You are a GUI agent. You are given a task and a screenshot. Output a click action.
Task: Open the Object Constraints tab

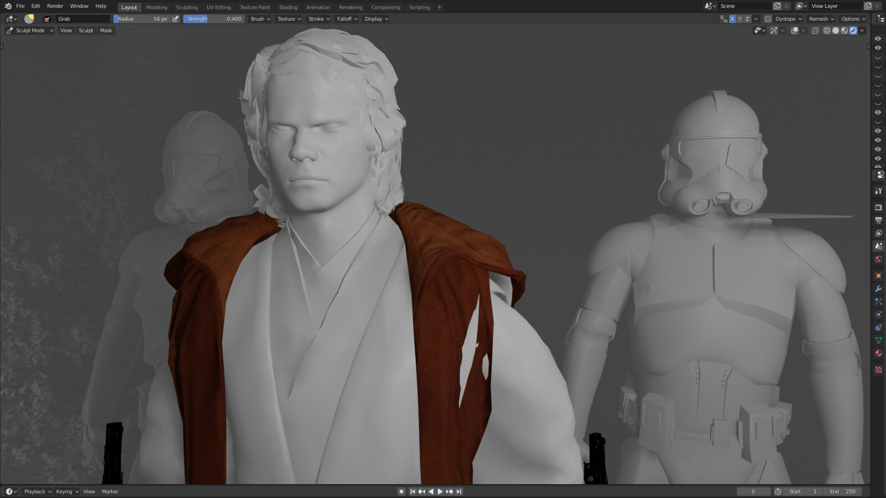878,328
